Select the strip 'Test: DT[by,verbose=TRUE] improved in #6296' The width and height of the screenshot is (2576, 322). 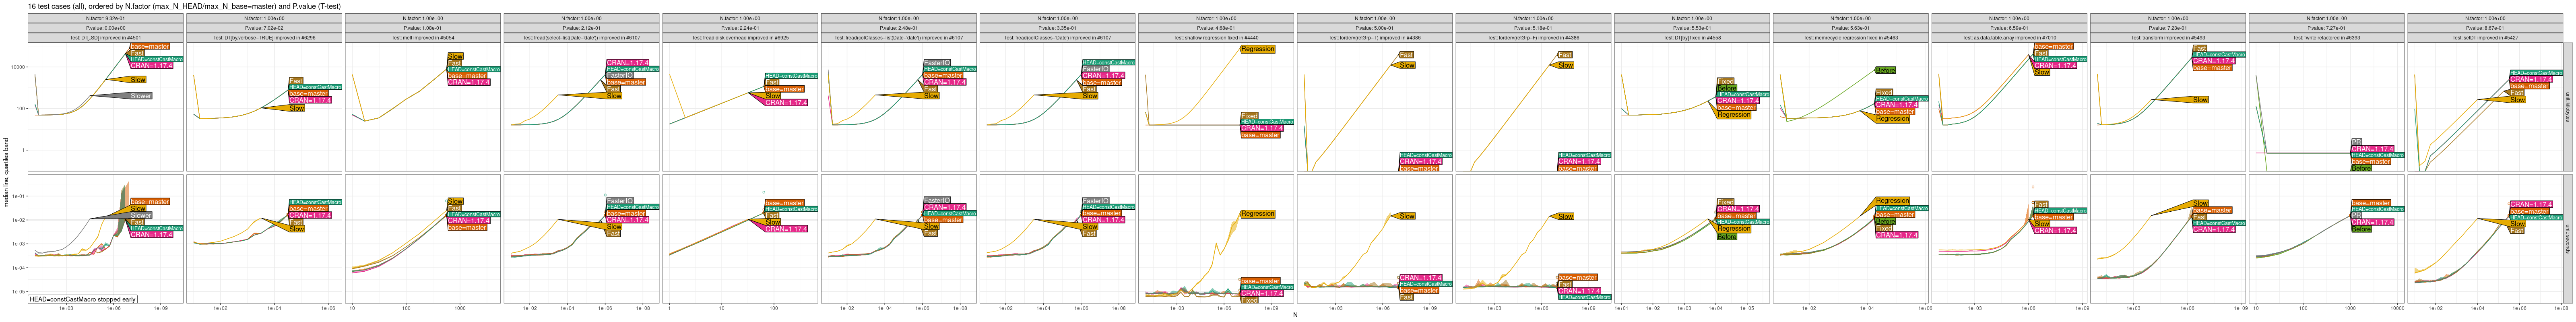pyautogui.click(x=264, y=38)
